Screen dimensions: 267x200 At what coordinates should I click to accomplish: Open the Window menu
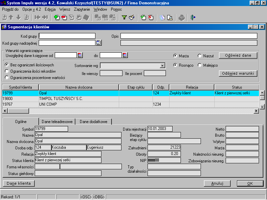point(100,9)
